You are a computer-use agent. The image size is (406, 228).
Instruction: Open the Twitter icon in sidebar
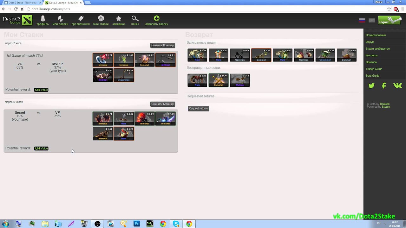pyautogui.click(x=371, y=85)
